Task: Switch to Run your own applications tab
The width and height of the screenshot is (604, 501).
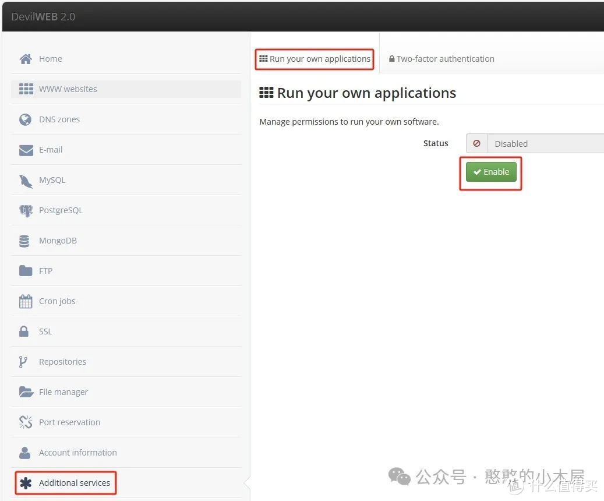Action: (x=315, y=59)
